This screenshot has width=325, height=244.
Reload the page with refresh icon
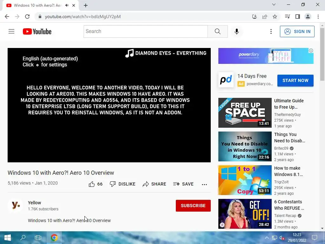[27, 17]
